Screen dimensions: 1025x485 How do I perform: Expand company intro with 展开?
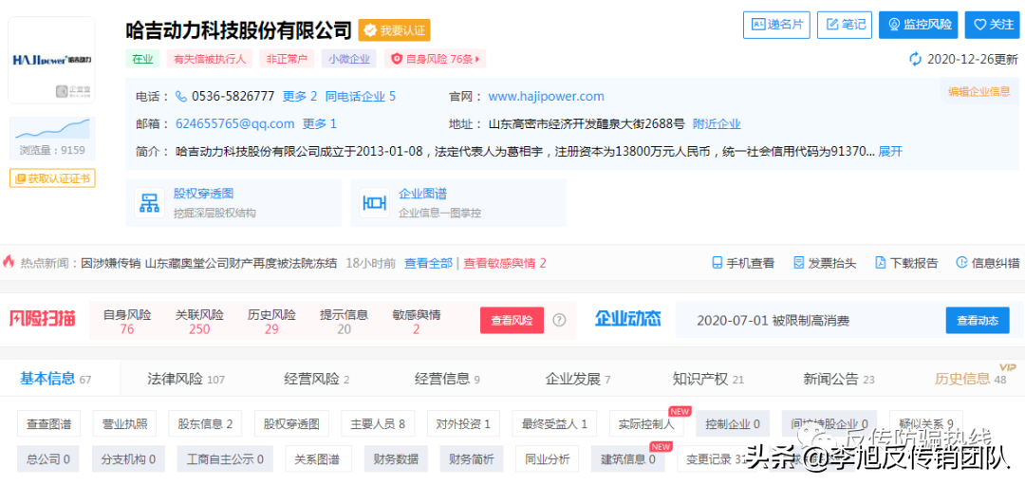[x=890, y=151]
